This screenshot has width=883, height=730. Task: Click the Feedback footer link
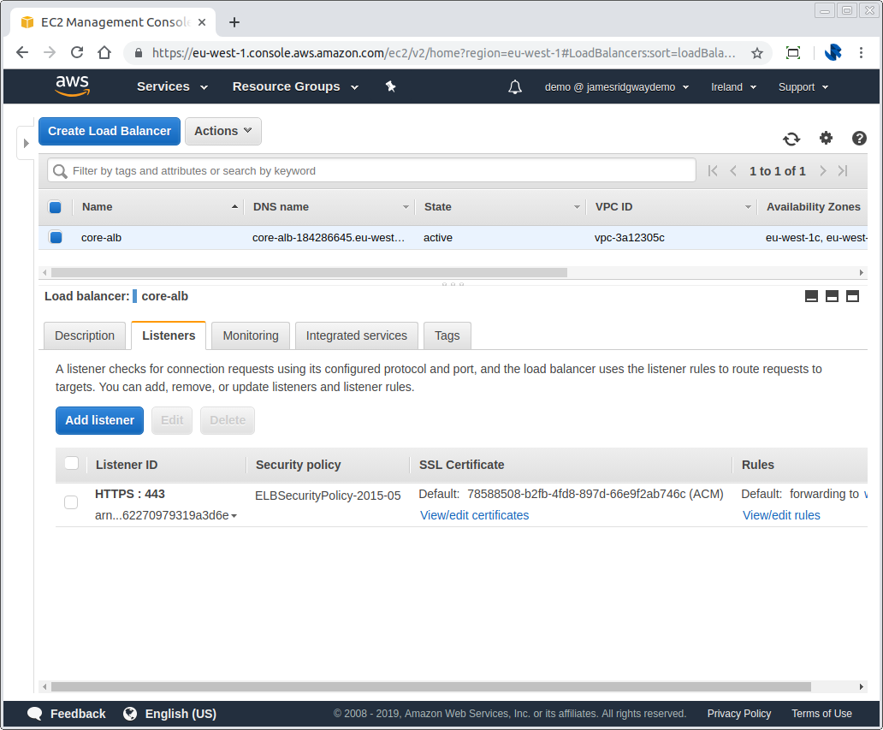coord(78,714)
